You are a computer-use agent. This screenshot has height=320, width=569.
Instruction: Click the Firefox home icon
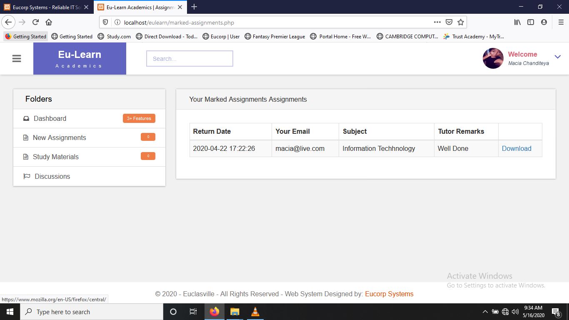click(x=49, y=22)
